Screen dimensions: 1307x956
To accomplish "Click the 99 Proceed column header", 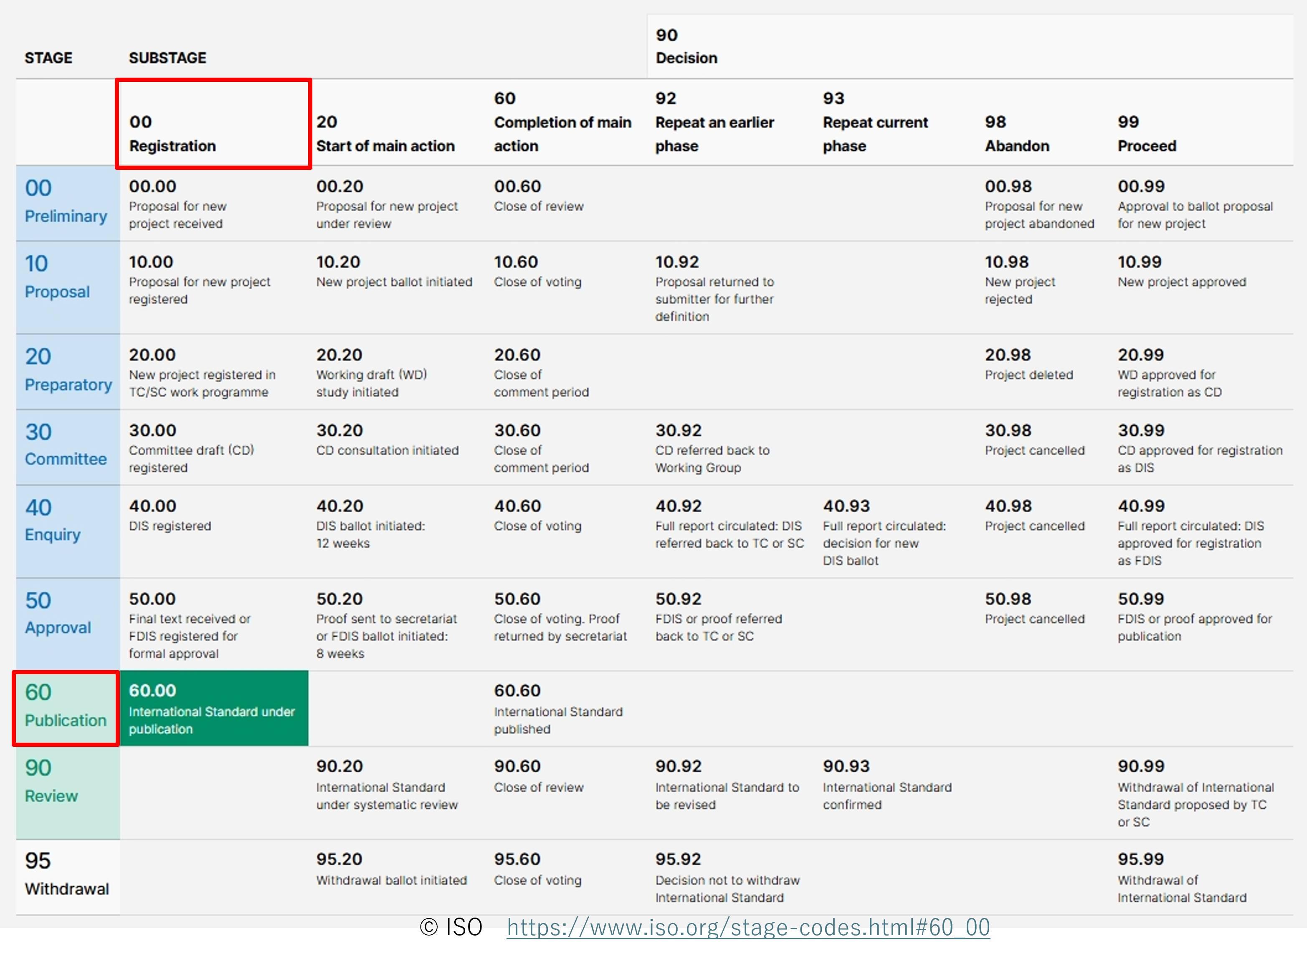I will click(x=1146, y=134).
